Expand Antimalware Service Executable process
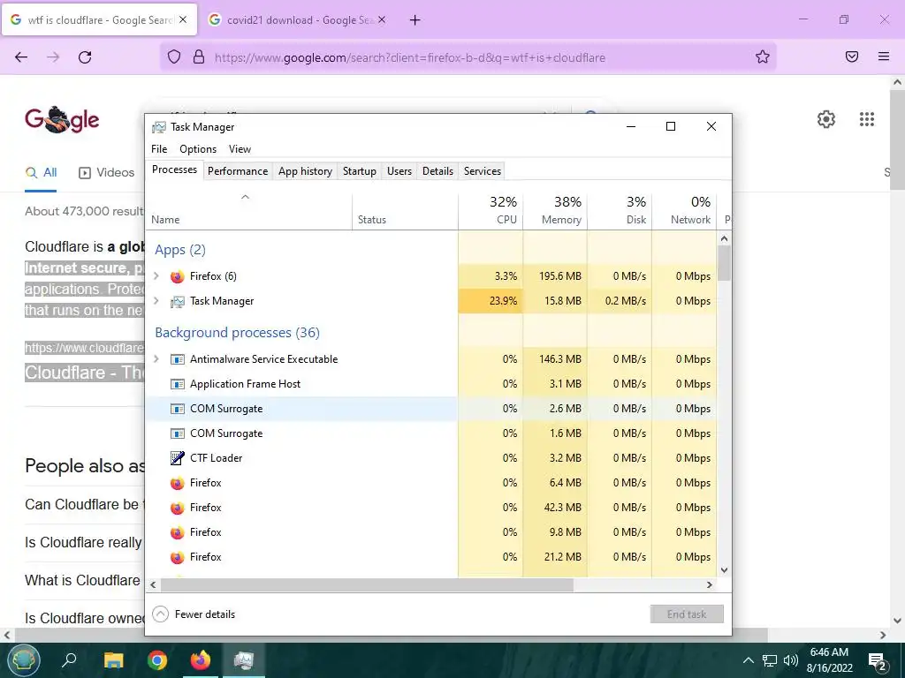 click(x=156, y=359)
